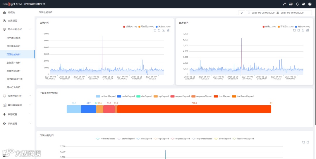Switch 白屏时间 chart to bar view
Viewport: 316px width, 159px height.
point(168,30)
